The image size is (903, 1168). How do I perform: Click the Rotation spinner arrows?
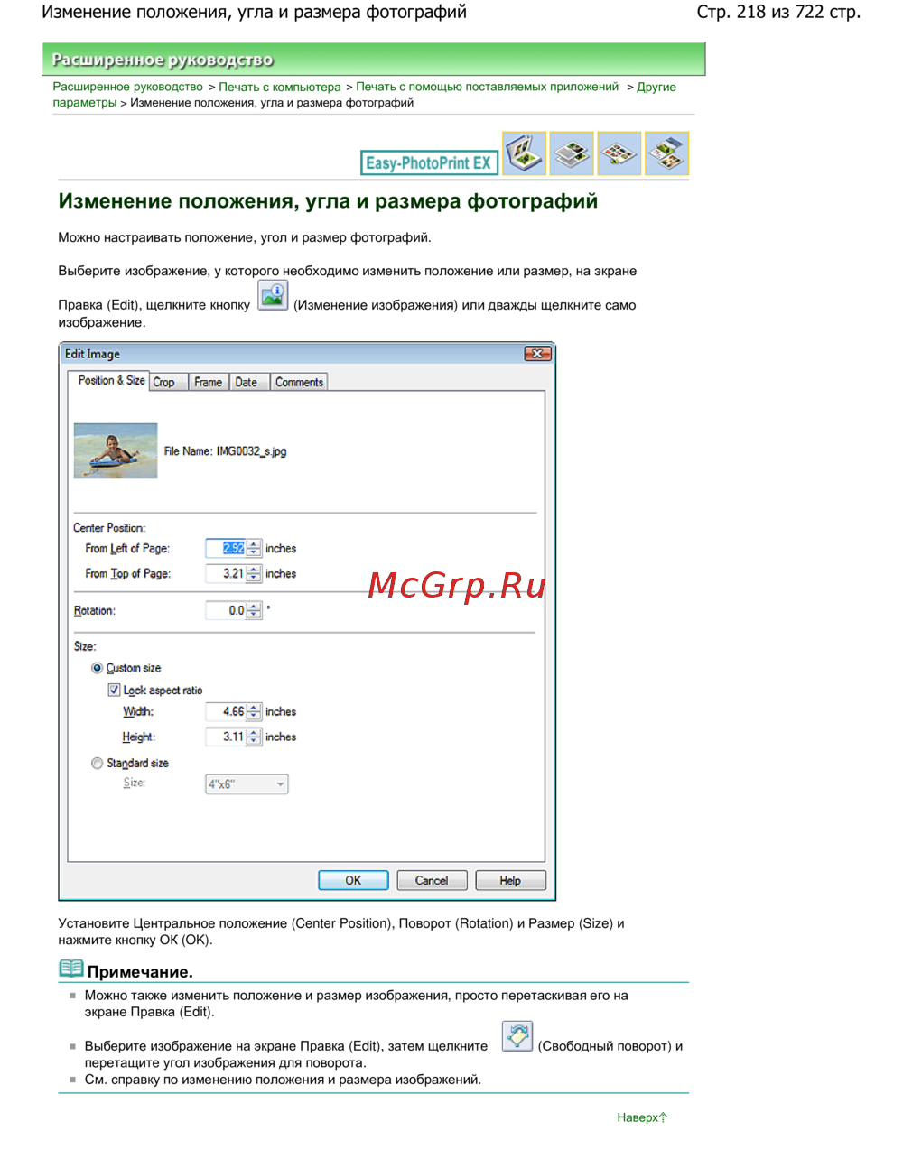pos(255,611)
